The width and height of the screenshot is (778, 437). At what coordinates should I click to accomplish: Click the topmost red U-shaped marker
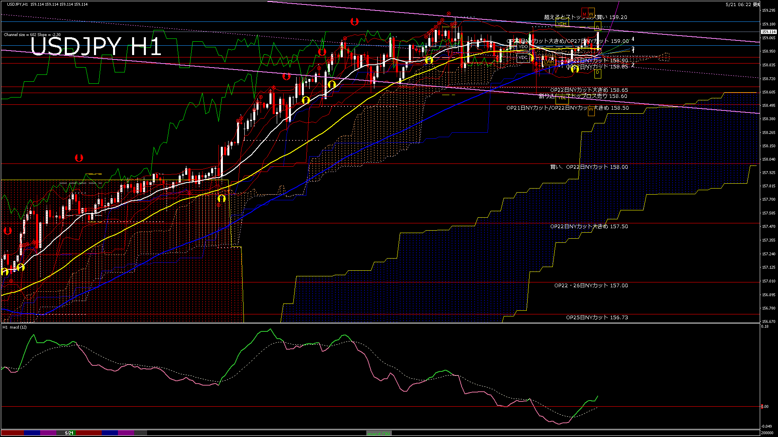tap(355, 21)
